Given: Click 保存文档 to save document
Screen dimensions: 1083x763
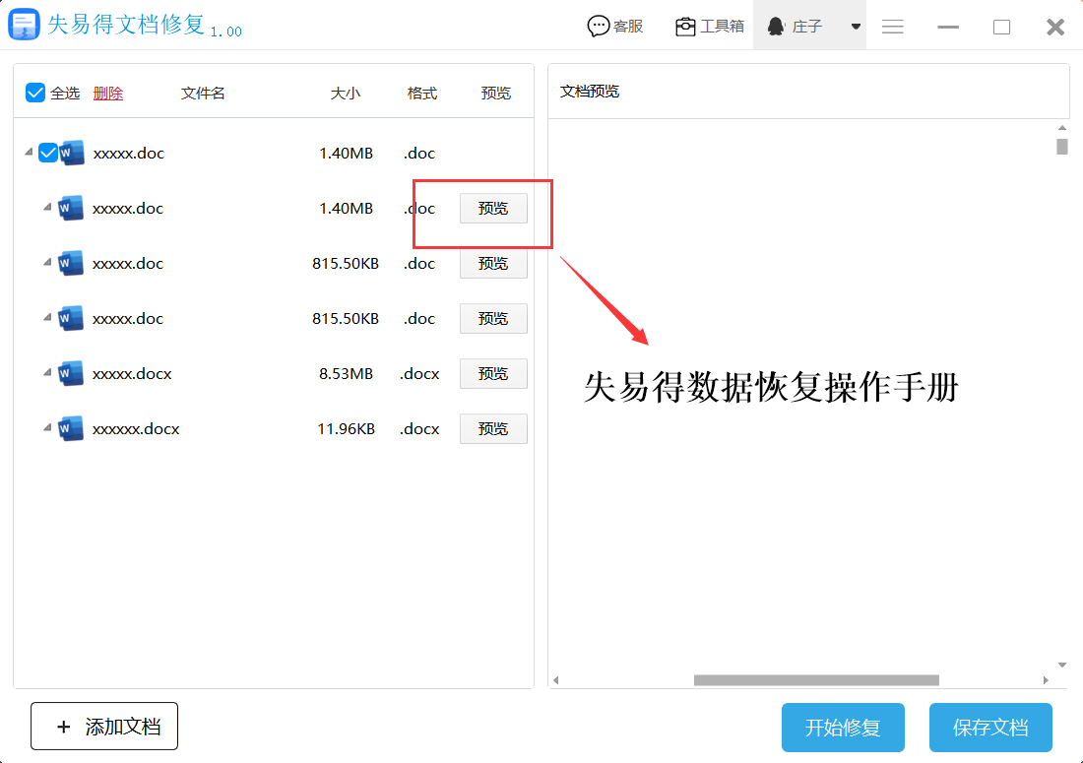Looking at the screenshot, I should tap(990, 728).
